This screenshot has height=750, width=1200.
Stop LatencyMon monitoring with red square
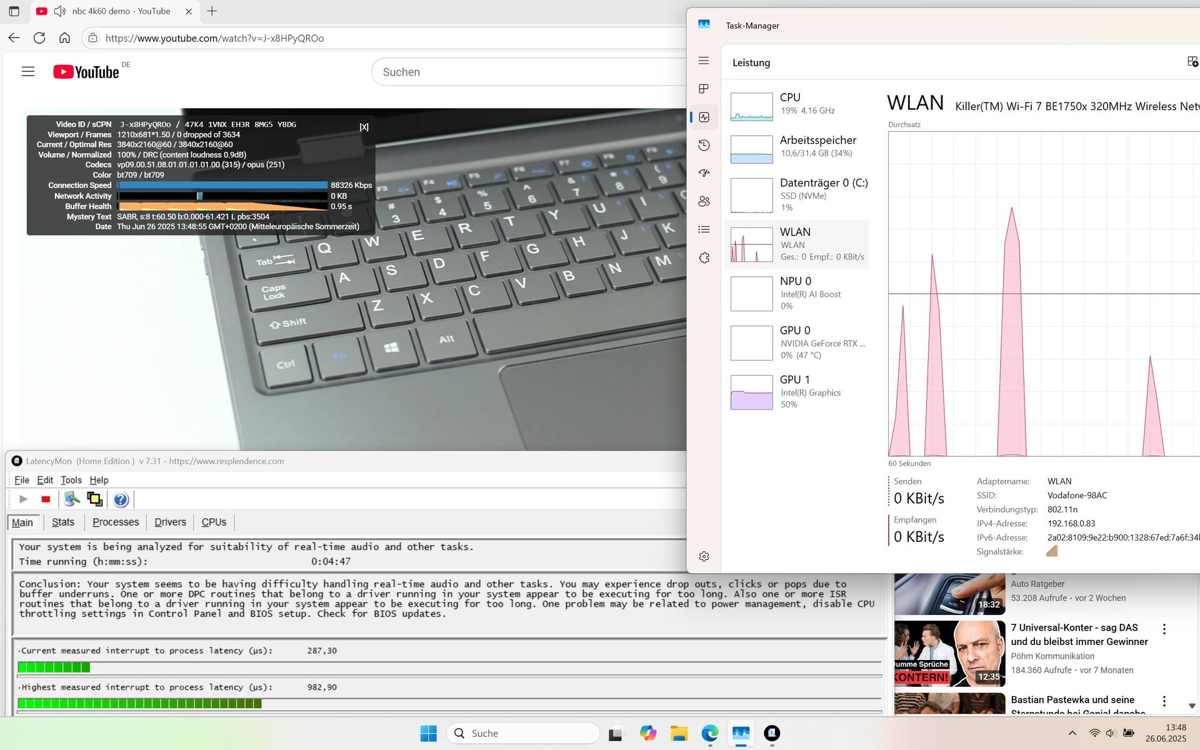click(46, 499)
